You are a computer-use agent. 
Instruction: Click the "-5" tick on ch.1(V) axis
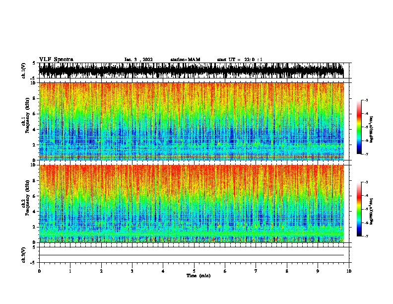(33, 78)
